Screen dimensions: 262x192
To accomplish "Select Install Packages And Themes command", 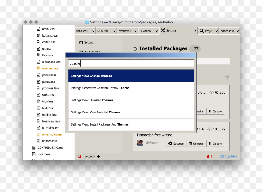I will (x=131, y=124).
